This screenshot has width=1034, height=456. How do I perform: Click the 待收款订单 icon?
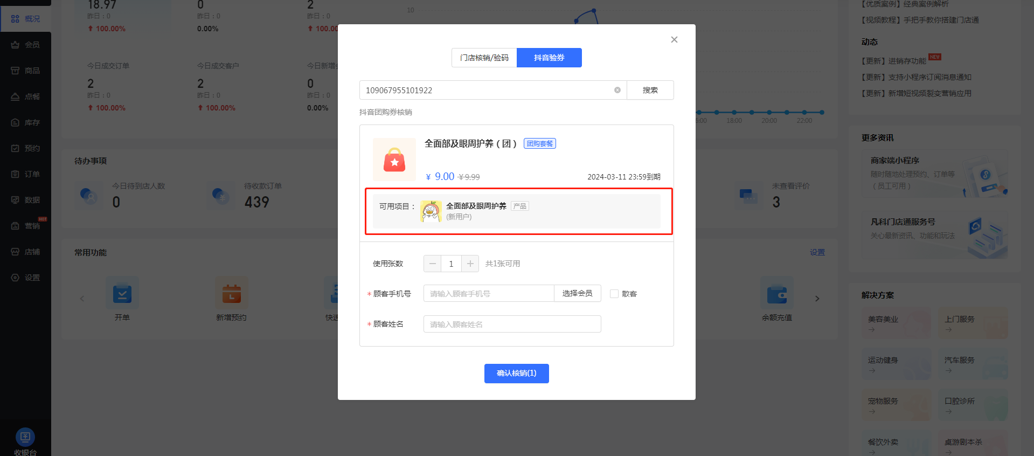point(221,195)
